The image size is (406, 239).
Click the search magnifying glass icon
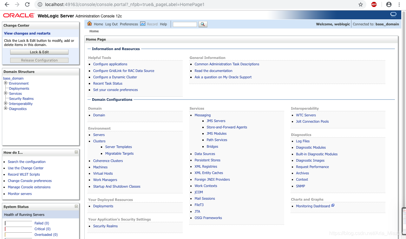(x=203, y=24)
